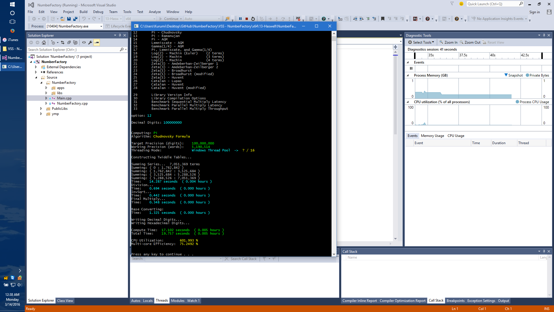Open the notifications flag icon

tap(452, 4)
